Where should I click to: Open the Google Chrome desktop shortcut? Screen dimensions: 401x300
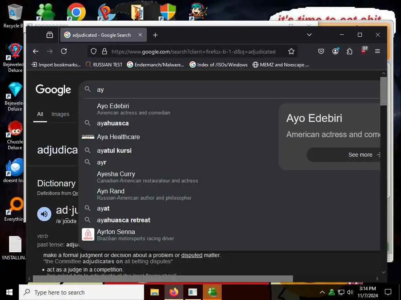(x=76, y=12)
